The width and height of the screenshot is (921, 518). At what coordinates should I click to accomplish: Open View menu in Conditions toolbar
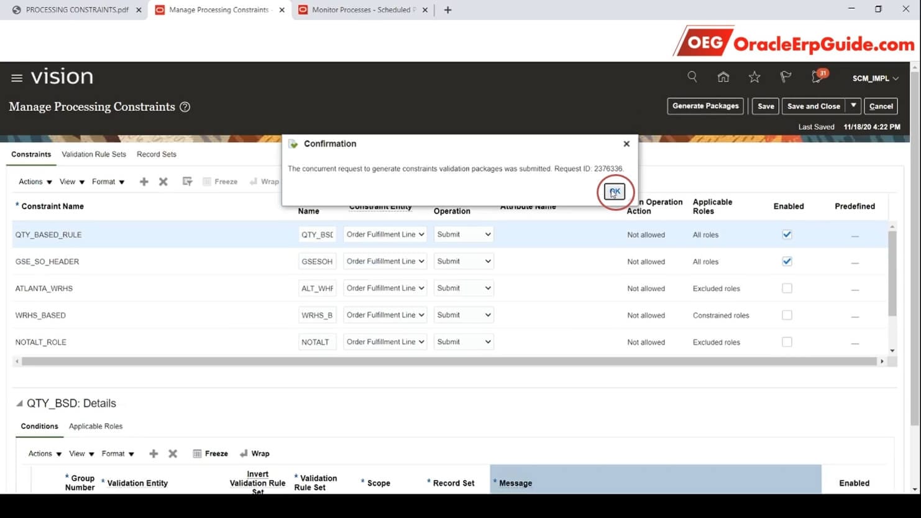pos(81,453)
